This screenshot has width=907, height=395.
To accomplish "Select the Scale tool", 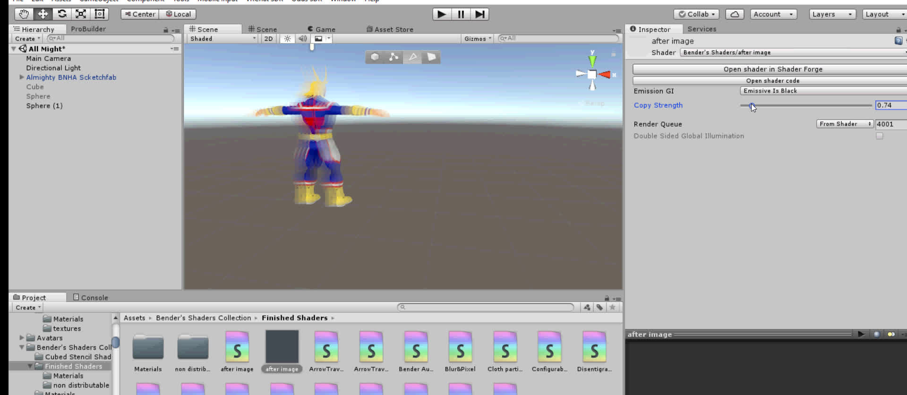I will click(x=81, y=14).
